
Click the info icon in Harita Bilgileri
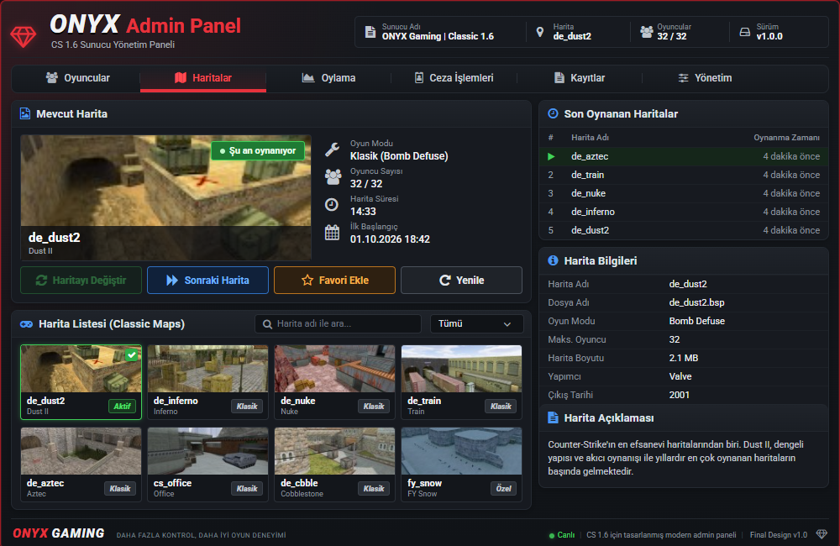pos(553,260)
